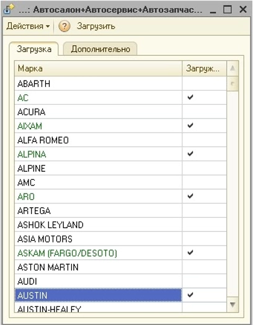Screen dimensions: 253x325
Task: Toggle the load checkbox for AUDI
Action: (204, 281)
